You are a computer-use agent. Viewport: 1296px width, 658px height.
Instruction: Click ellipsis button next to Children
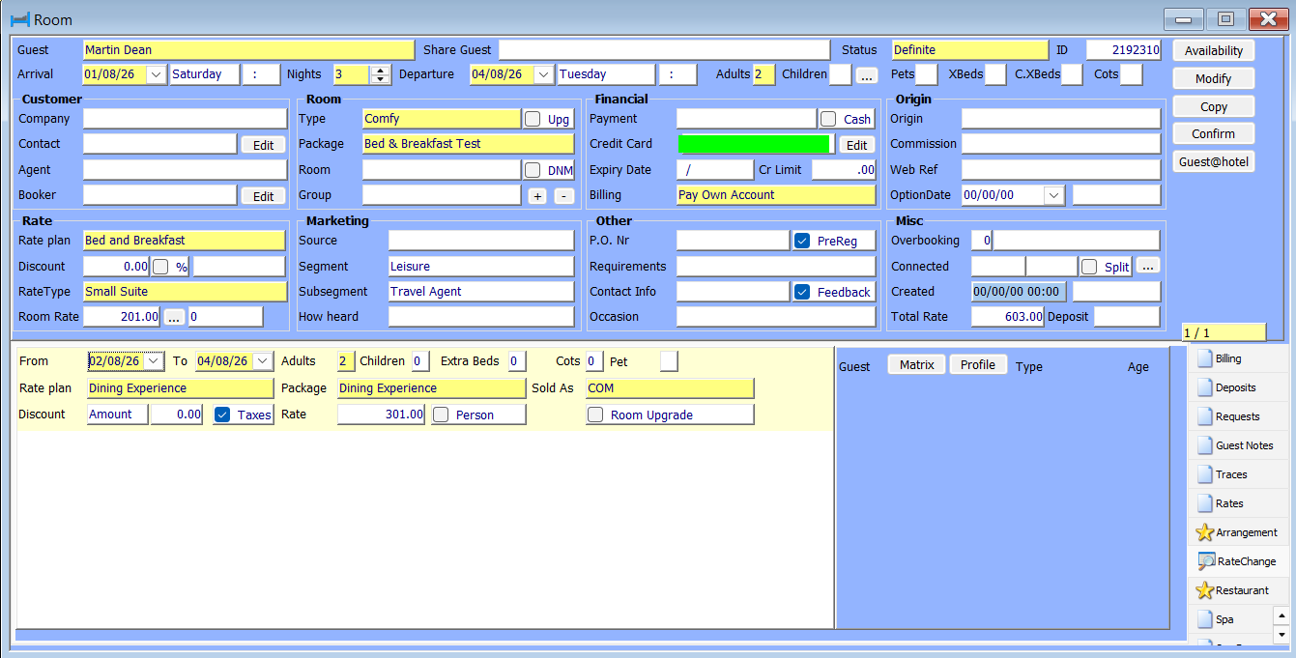point(866,75)
